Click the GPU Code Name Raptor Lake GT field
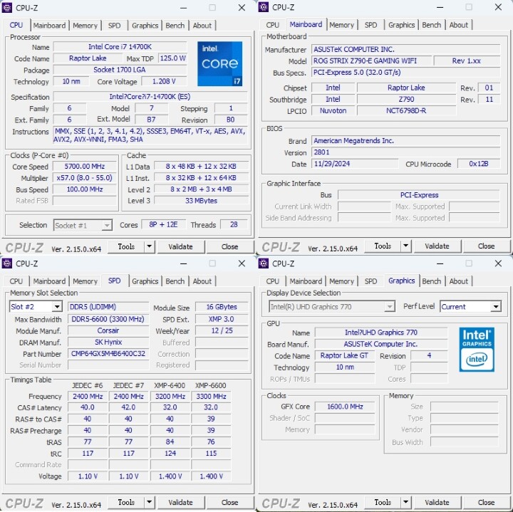This screenshot has width=513, height=512. click(x=345, y=355)
